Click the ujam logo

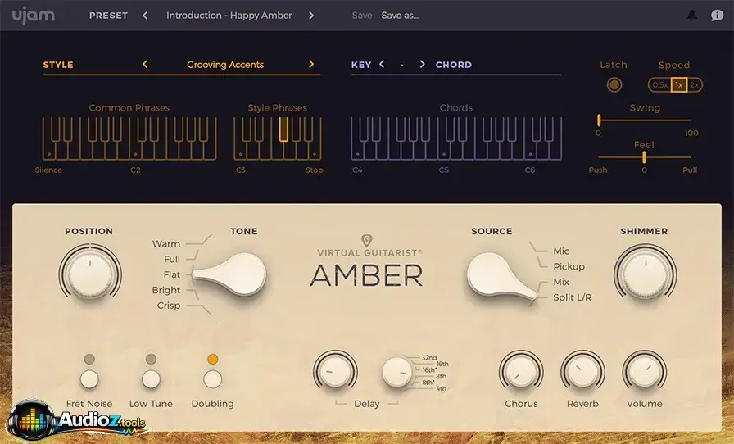[34, 16]
